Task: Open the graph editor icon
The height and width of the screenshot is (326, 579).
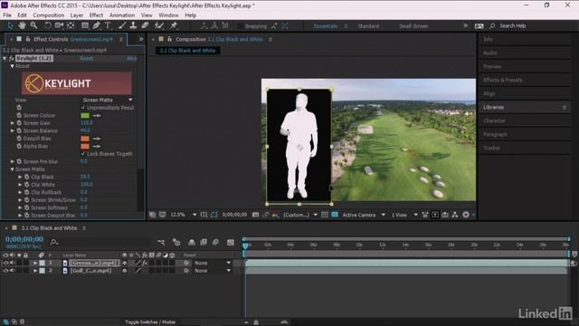Action: tap(231, 243)
